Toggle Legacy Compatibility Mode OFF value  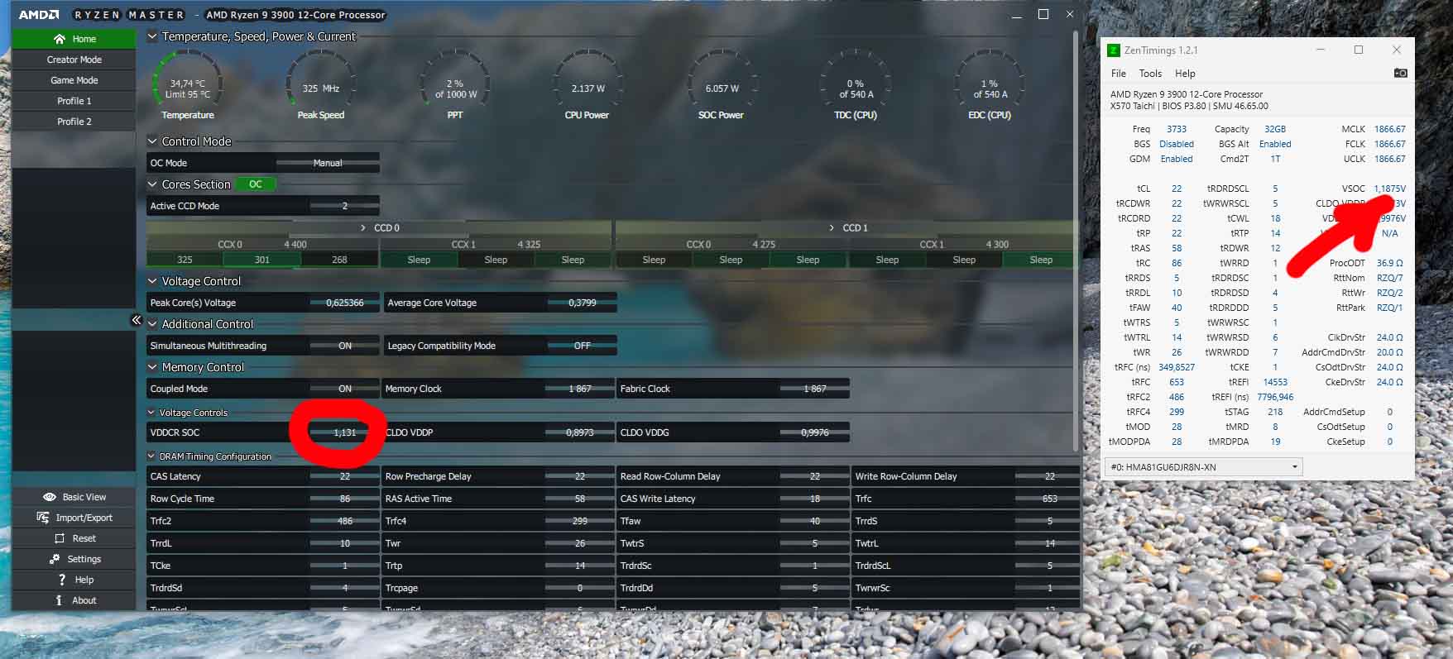click(x=583, y=346)
